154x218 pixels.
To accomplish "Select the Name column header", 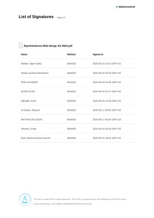I will (24, 54).
